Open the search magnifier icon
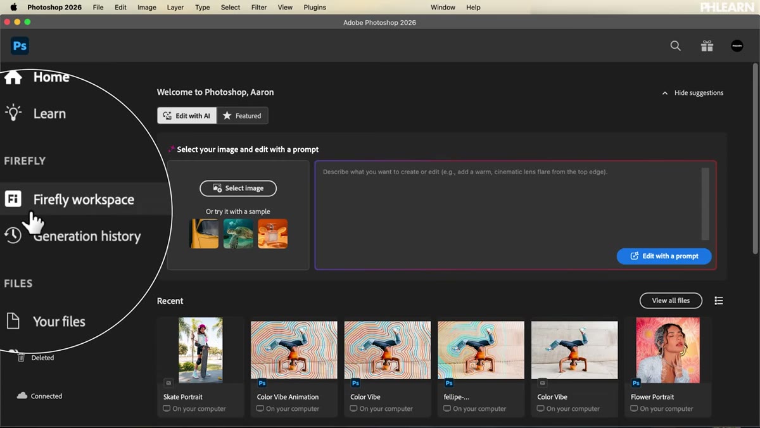The image size is (760, 428). [x=676, y=46]
